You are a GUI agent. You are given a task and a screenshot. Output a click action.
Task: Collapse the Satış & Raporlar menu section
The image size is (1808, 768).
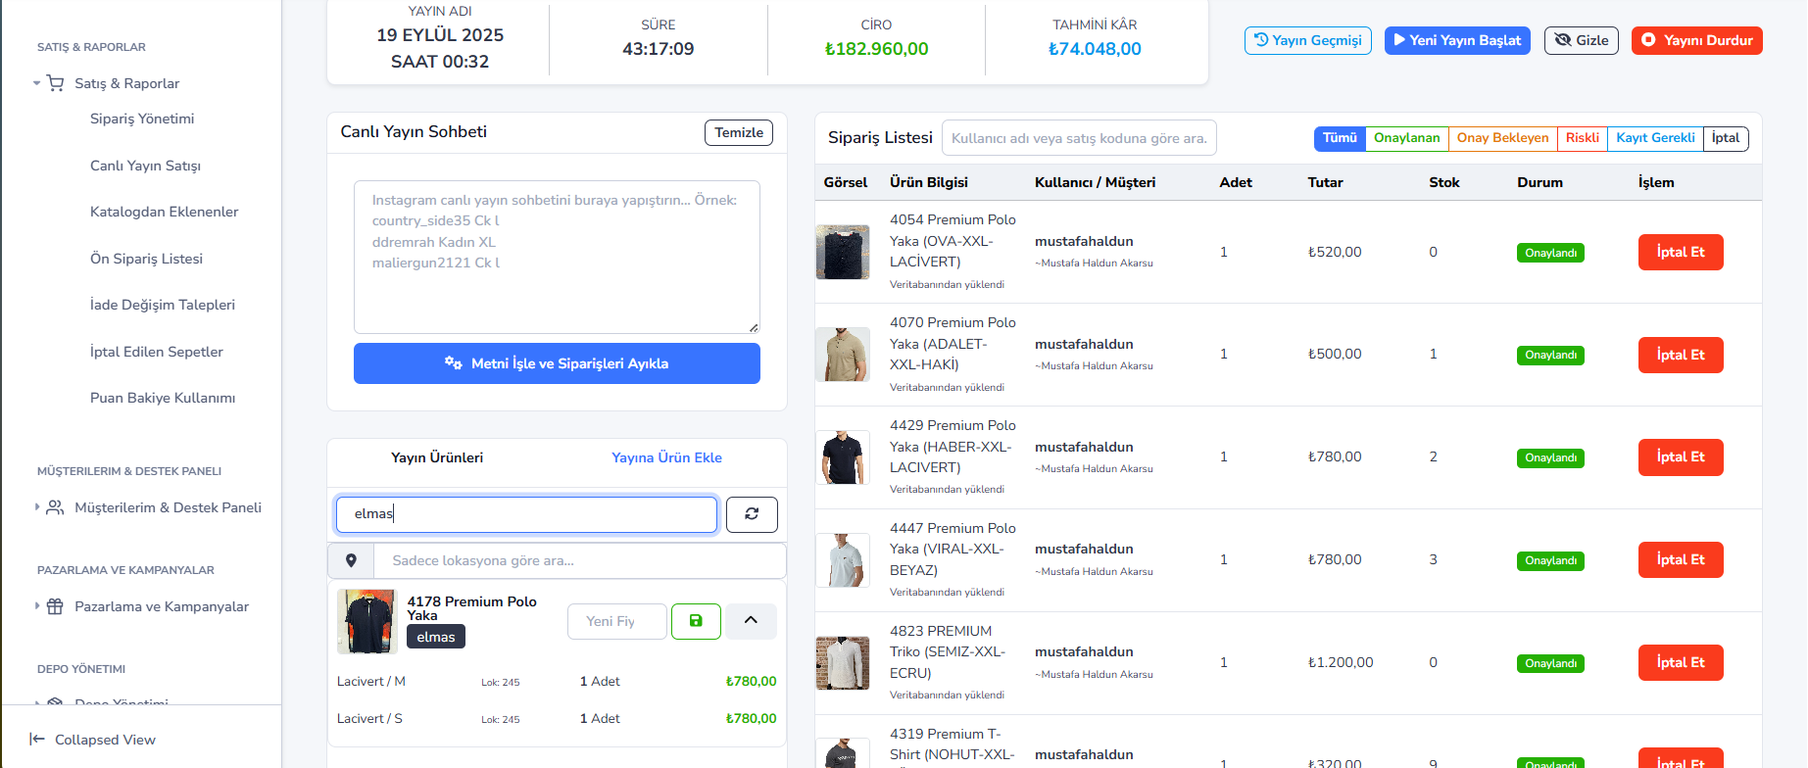point(37,83)
